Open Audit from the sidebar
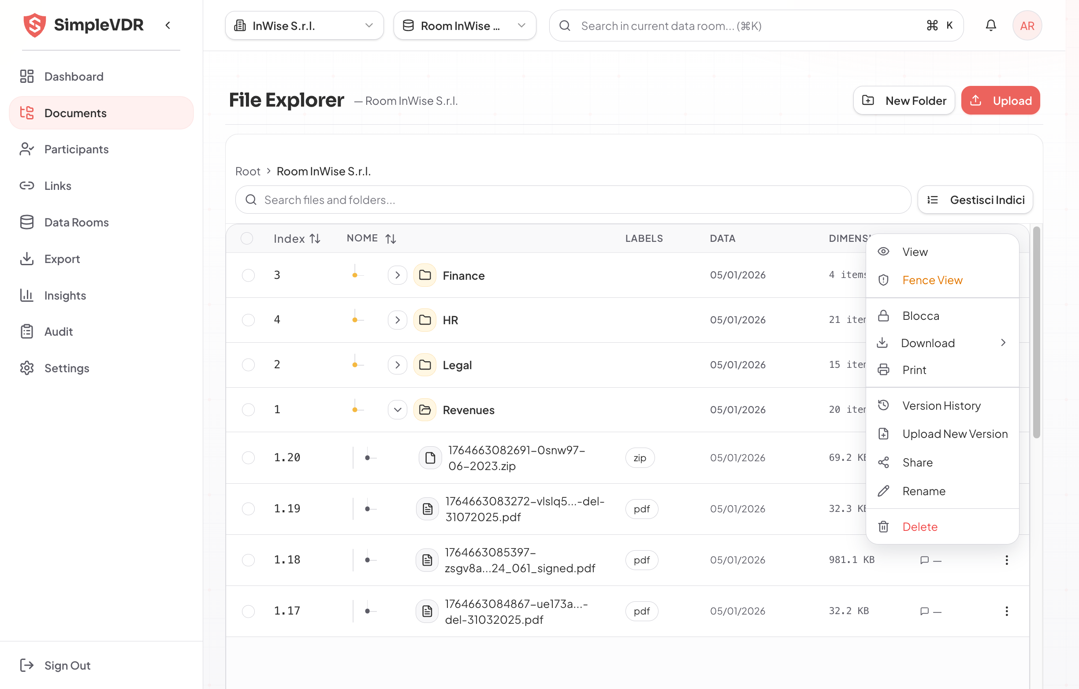Screen dimensions: 1079x689 point(58,332)
